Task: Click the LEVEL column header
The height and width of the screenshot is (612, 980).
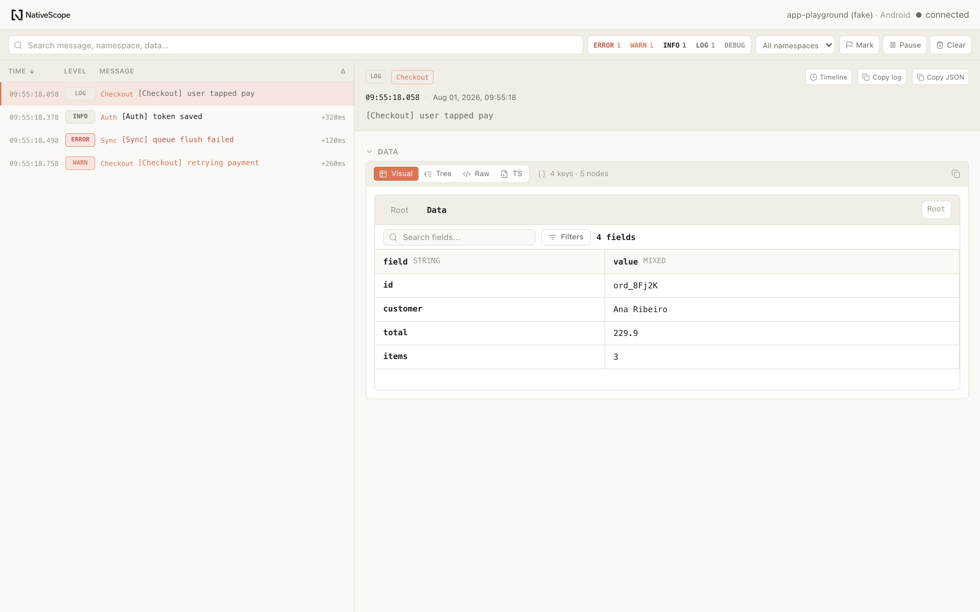Action: click(x=75, y=71)
